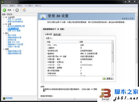Open the 帮助(H) menu

point(38,6)
